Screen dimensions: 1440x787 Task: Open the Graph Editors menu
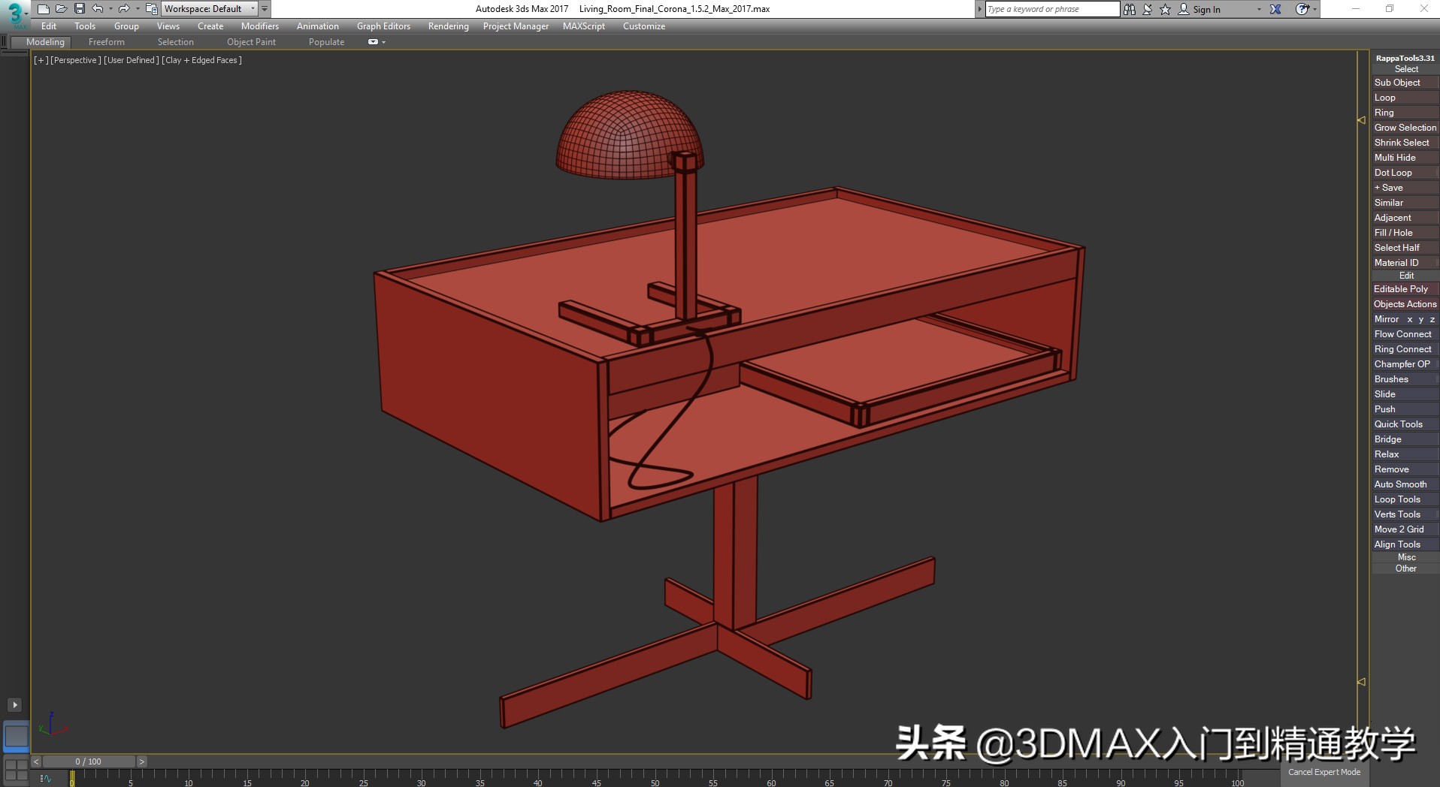pyautogui.click(x=383, y=26)
